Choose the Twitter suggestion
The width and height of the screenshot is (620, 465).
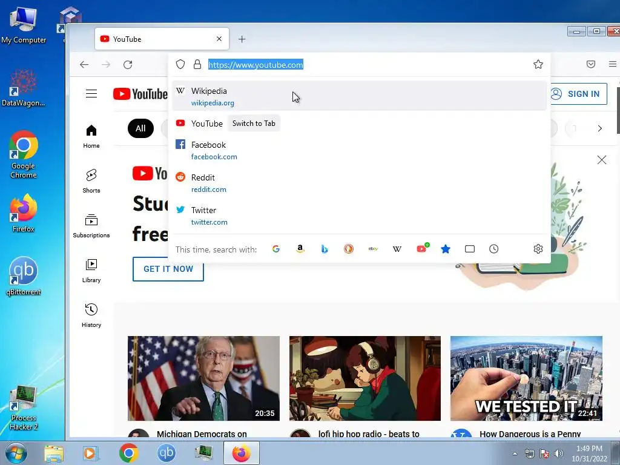click(359, 216)
